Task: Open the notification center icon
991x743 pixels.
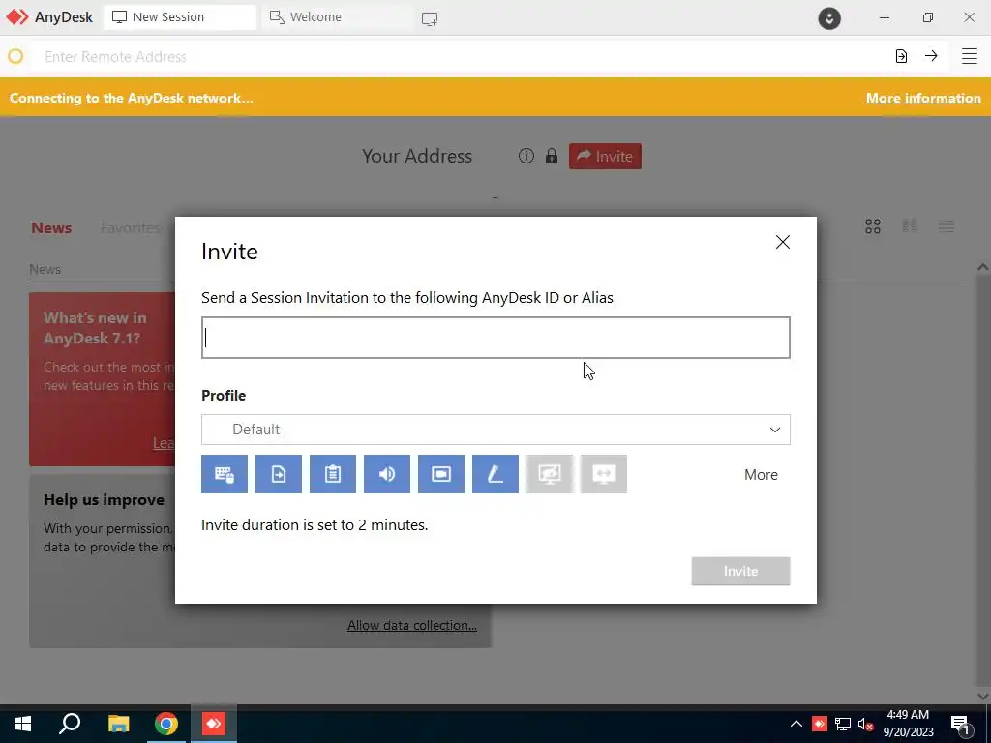Action: pos(961,725)
